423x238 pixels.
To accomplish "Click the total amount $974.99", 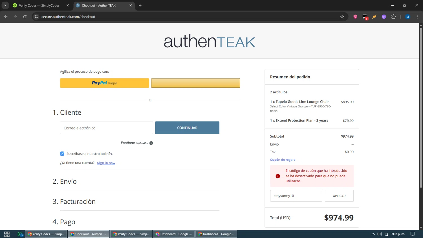I will pos(339,218).
